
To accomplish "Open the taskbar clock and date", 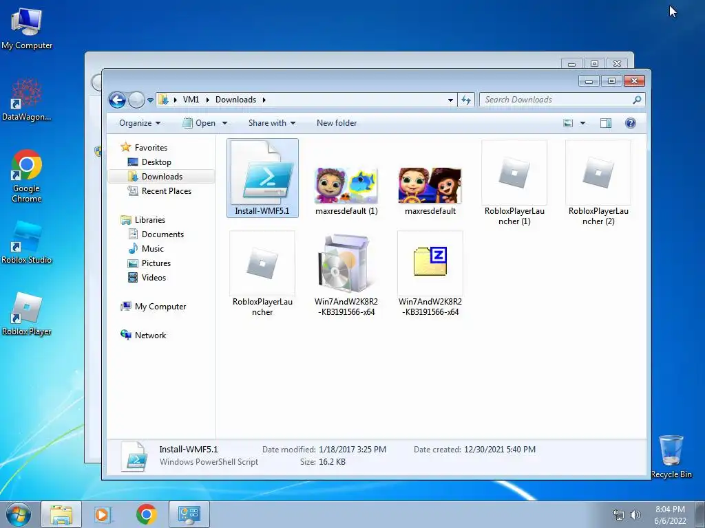I will [x=670, y=515].
